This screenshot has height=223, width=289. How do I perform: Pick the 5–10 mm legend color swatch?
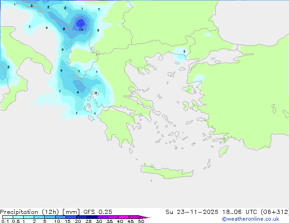[50, 217]
